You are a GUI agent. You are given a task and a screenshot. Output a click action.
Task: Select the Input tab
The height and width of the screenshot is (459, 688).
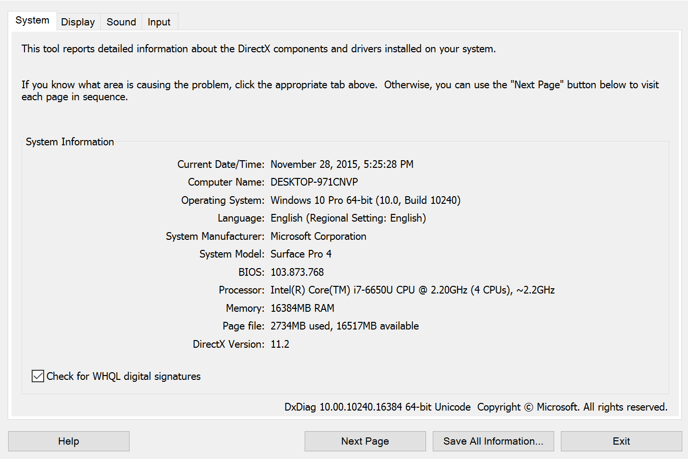pos(159,22)
